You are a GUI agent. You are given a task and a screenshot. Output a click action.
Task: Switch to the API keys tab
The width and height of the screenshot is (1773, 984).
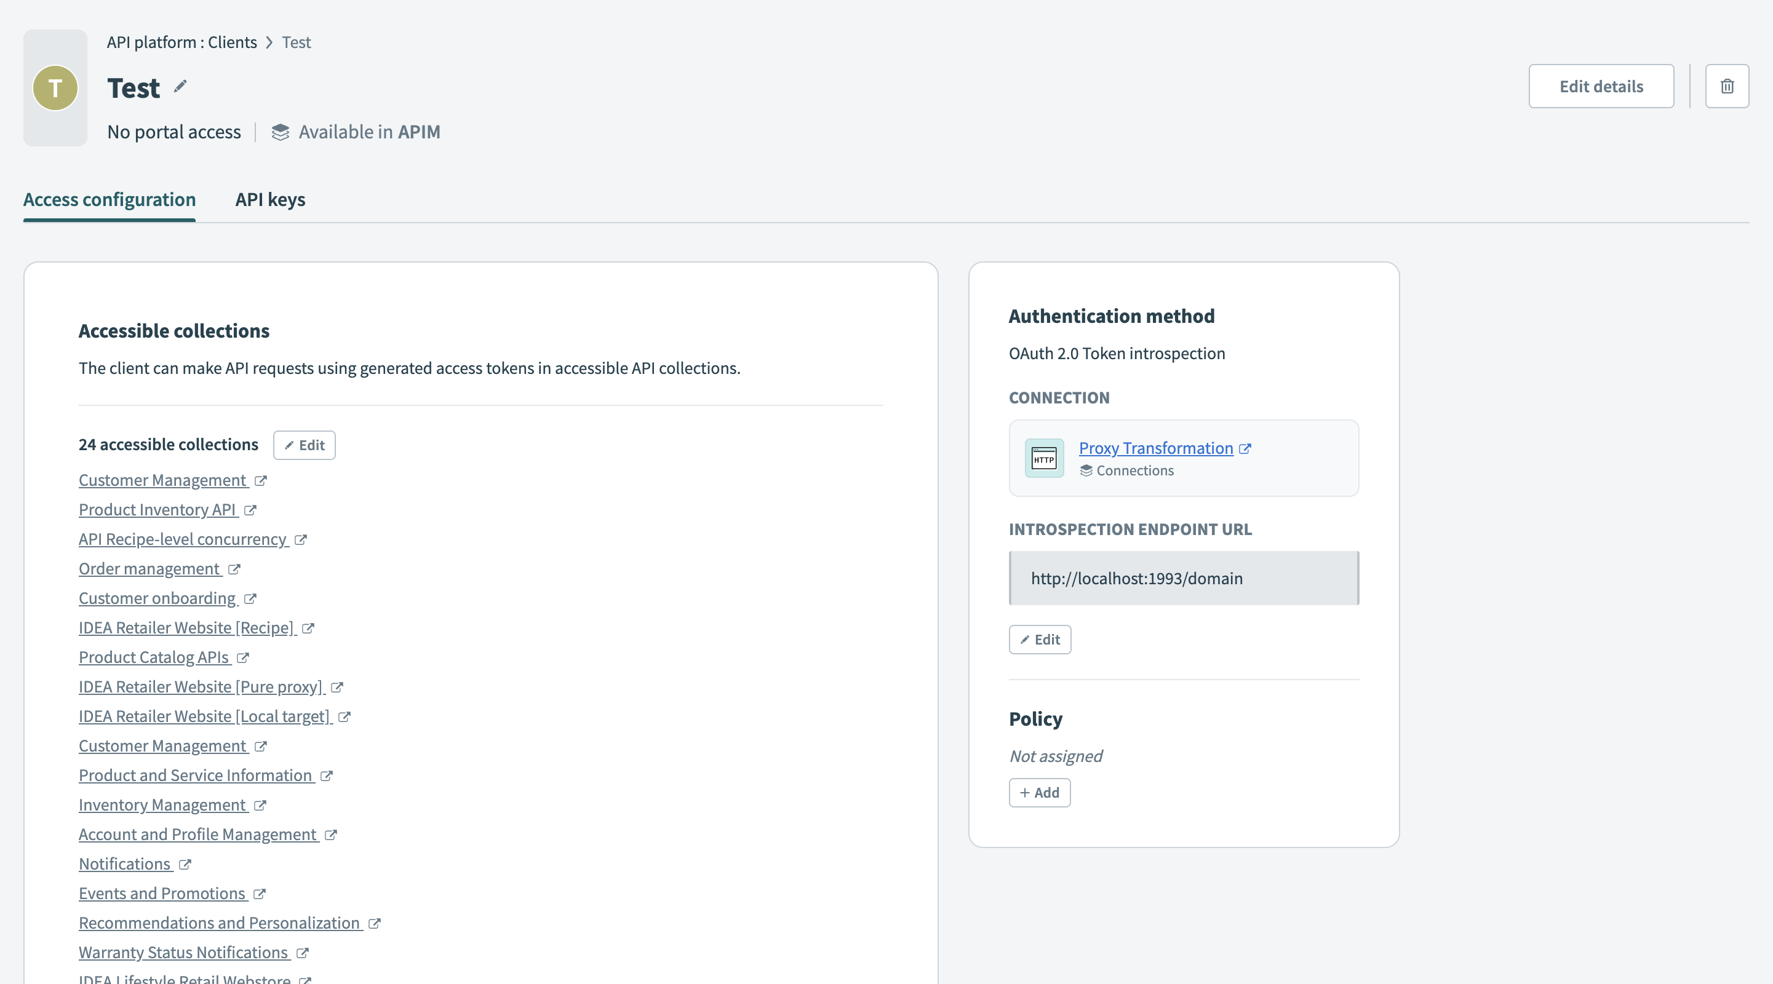tap(270, 199)
